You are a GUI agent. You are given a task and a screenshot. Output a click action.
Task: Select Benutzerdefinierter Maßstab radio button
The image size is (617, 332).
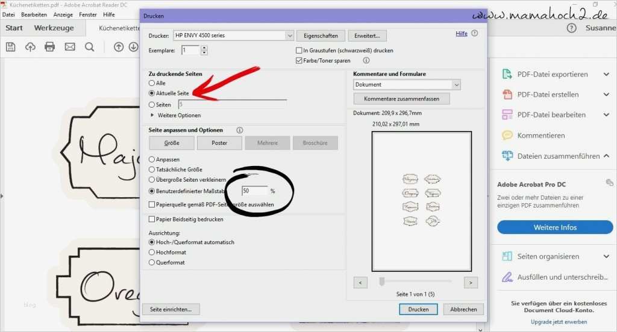[151, 191]
